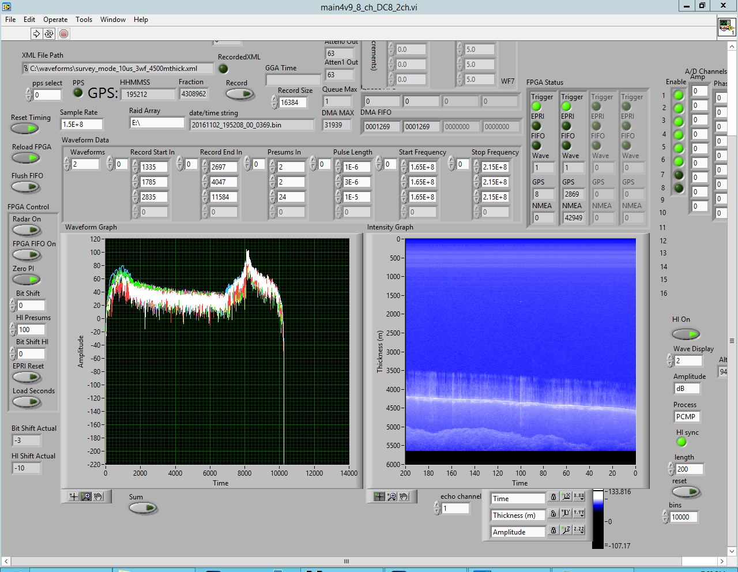This screenshot has width=738, height=572.
Task: Click the intensity color ramp bar
Action: [598, 519]
